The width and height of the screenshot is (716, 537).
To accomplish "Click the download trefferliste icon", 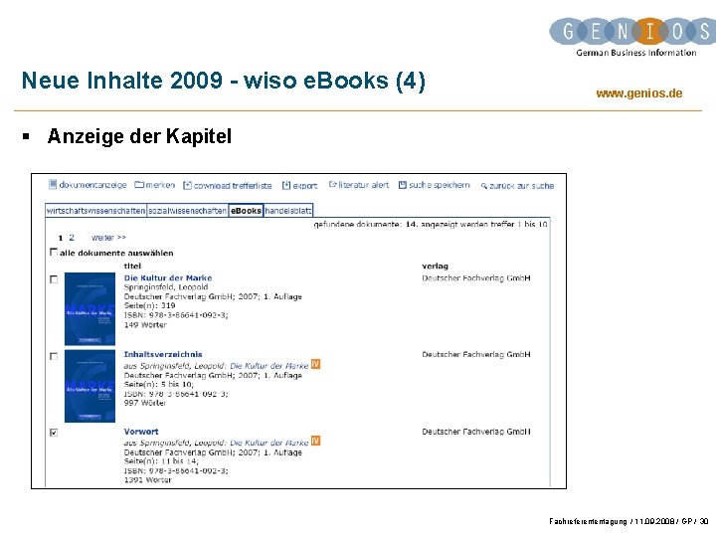I will (x=187, y=185).
